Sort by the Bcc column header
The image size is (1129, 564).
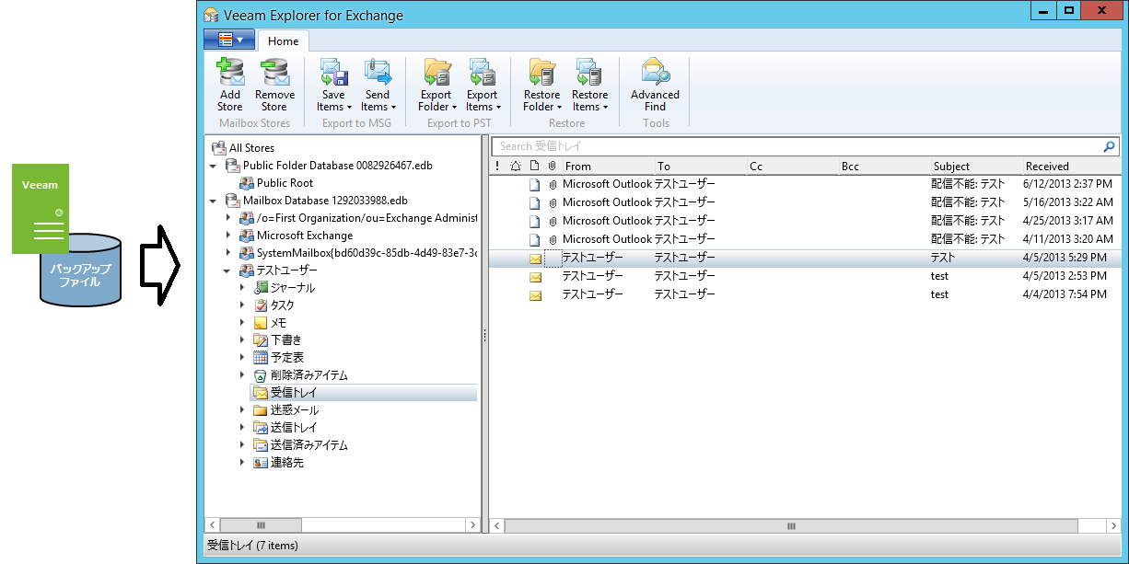click(x=884, y=167)
